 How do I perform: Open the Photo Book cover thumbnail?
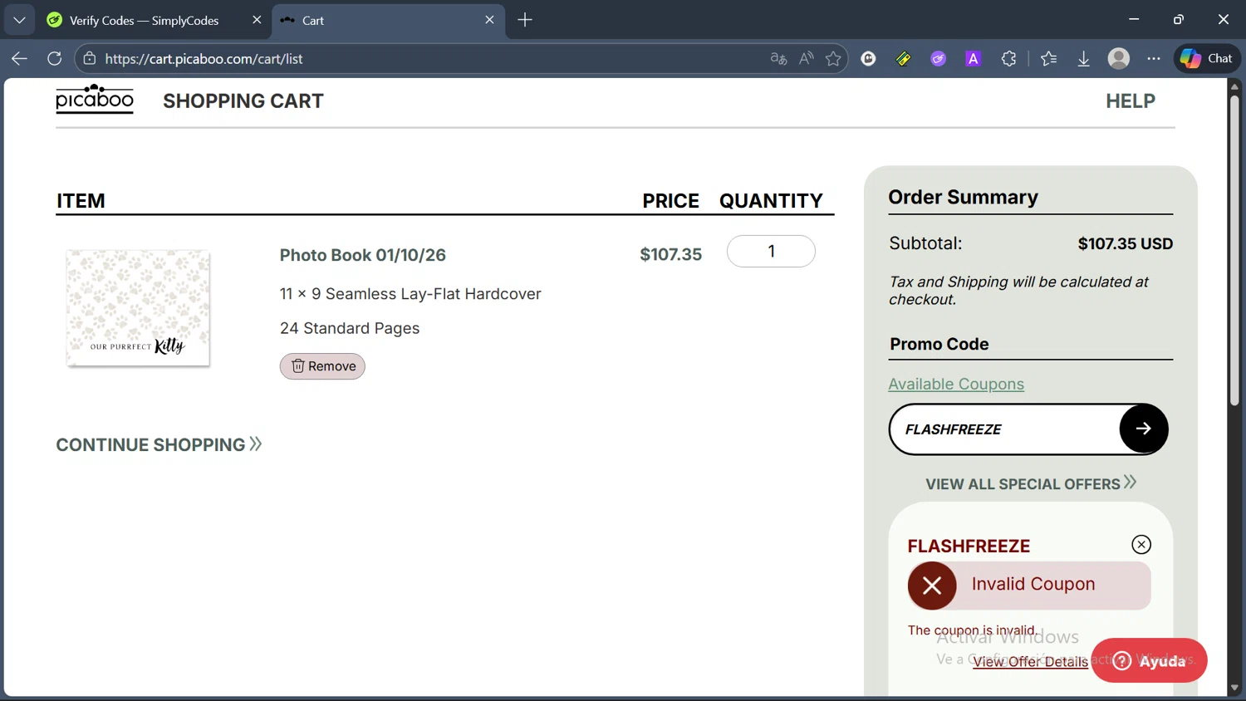pyautogui.click(x=138, y=308)
